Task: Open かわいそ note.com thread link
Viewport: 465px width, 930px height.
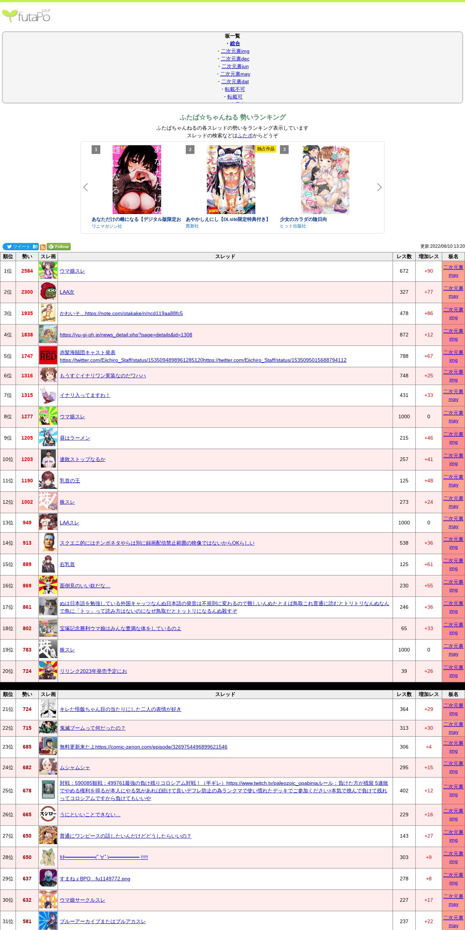Action: (x=121, y=313)
